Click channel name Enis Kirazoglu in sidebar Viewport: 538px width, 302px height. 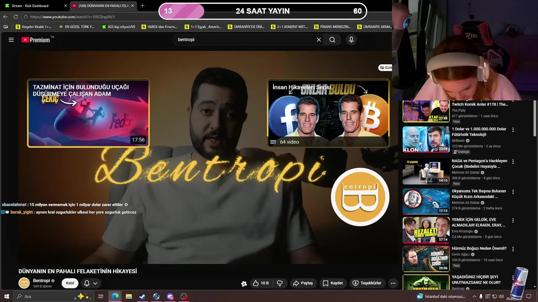(x=463, y=232)
